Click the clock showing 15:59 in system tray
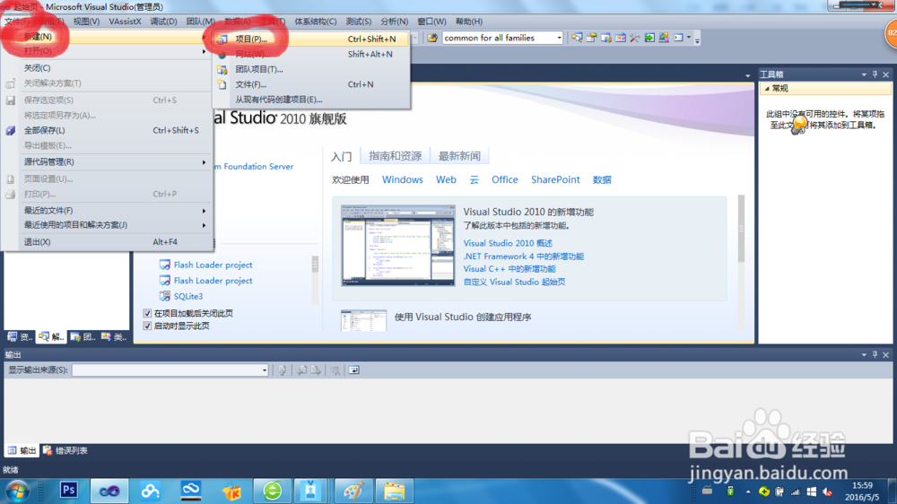 click(x=863, y=486)
